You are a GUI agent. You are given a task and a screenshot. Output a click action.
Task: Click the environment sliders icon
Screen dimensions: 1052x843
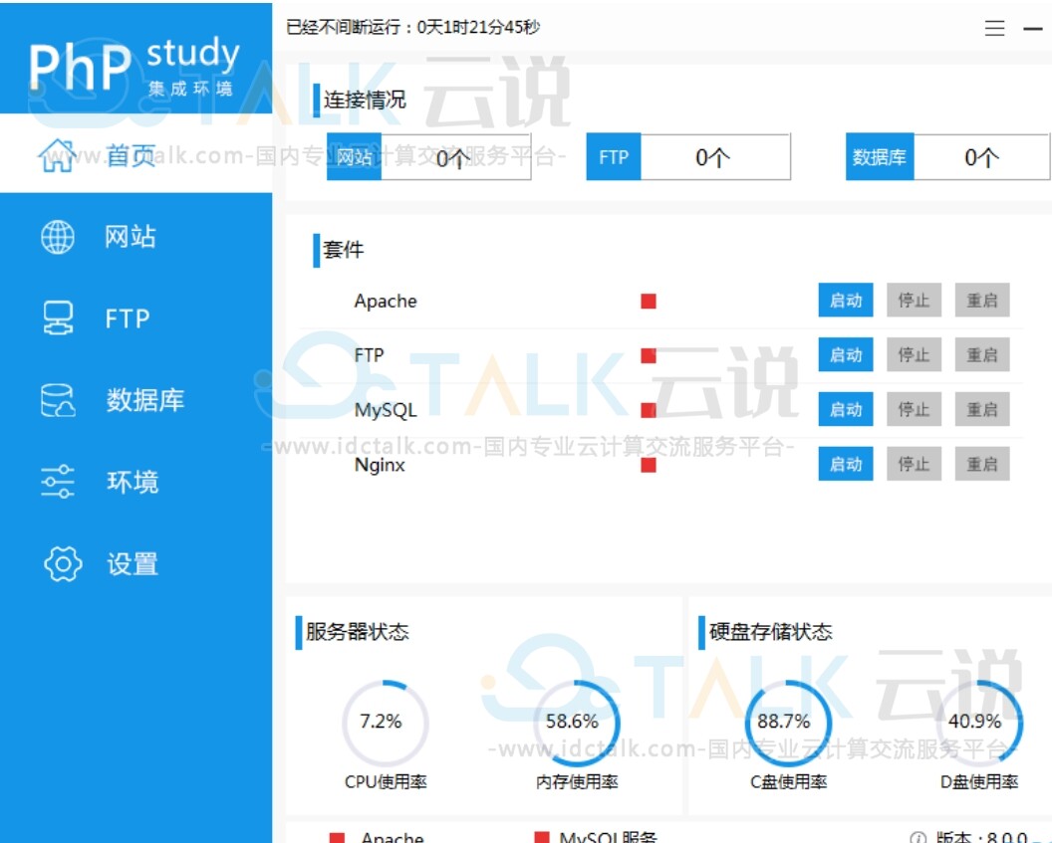58,482
